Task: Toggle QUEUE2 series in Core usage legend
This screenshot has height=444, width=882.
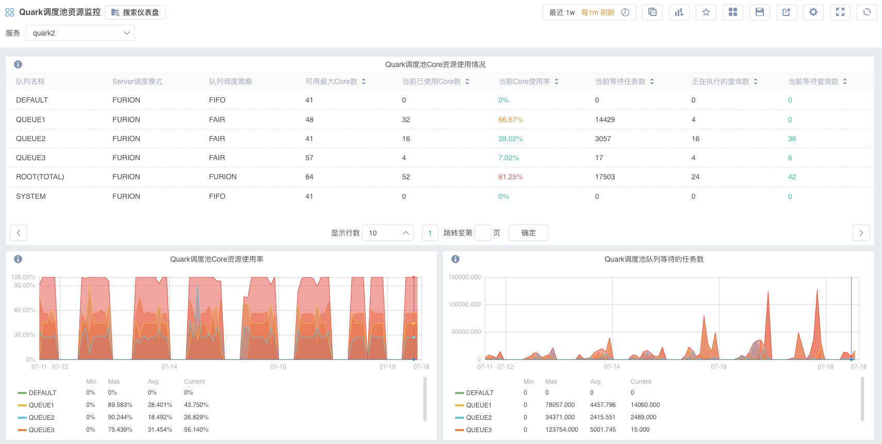Action: (x=36, y=417)
